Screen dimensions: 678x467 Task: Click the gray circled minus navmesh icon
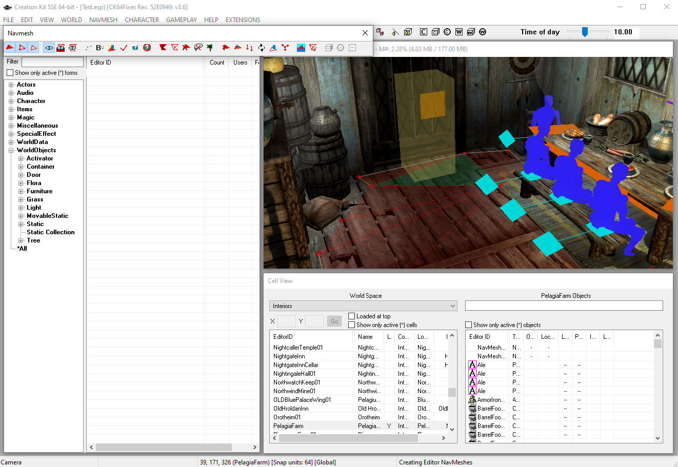(341, 48)
